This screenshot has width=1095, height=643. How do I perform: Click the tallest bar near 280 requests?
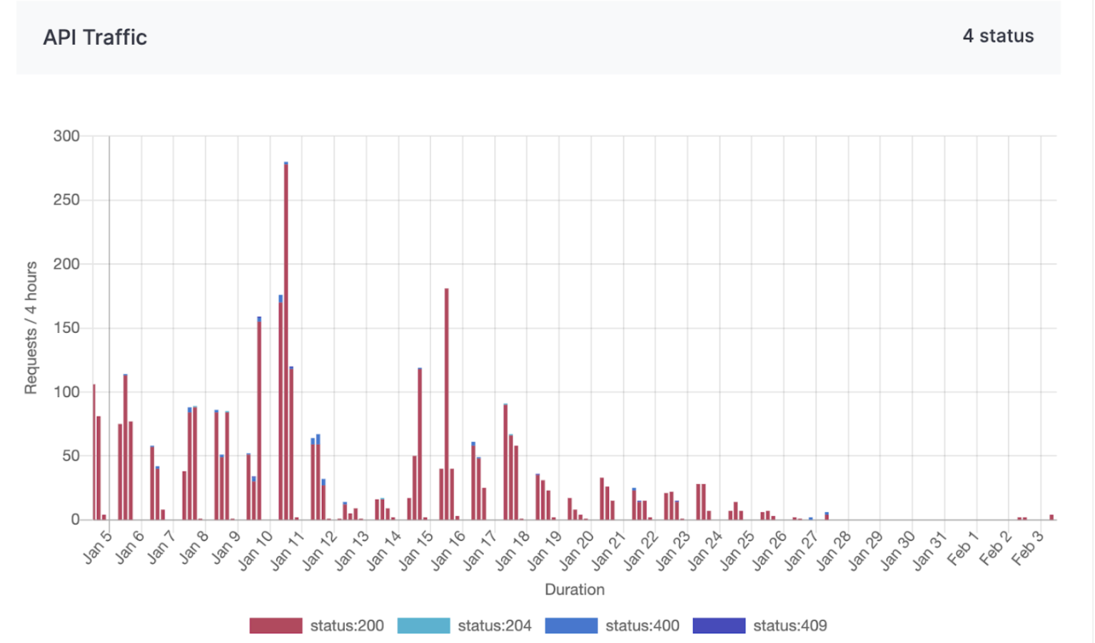coord(286,342)
